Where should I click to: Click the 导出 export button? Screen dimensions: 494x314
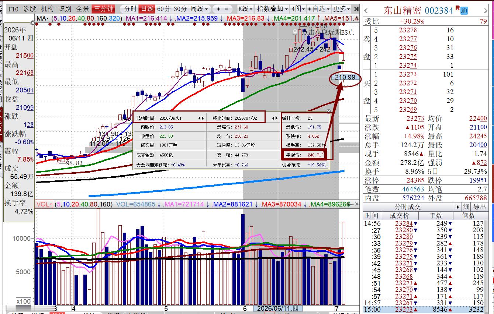point(480,207)
